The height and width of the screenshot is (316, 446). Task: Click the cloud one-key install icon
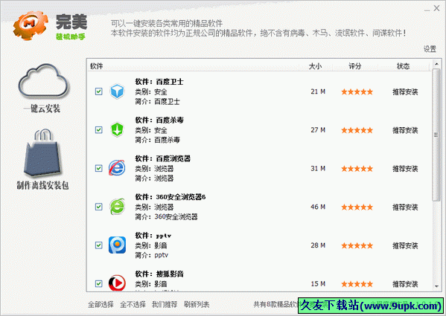pyautogui.click(x=43, y=80)
